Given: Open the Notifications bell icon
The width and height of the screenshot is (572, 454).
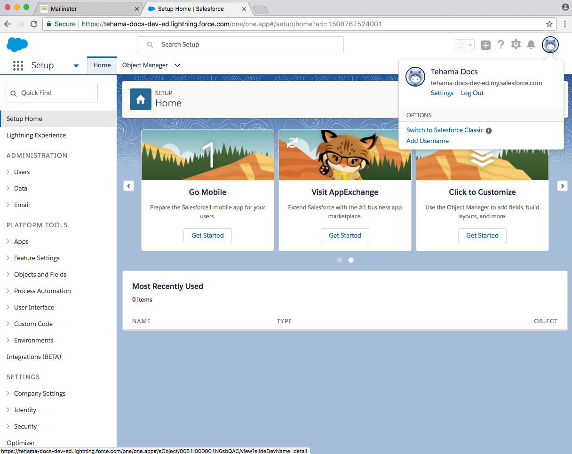Looking at the screenshot, I should point(531,44).
